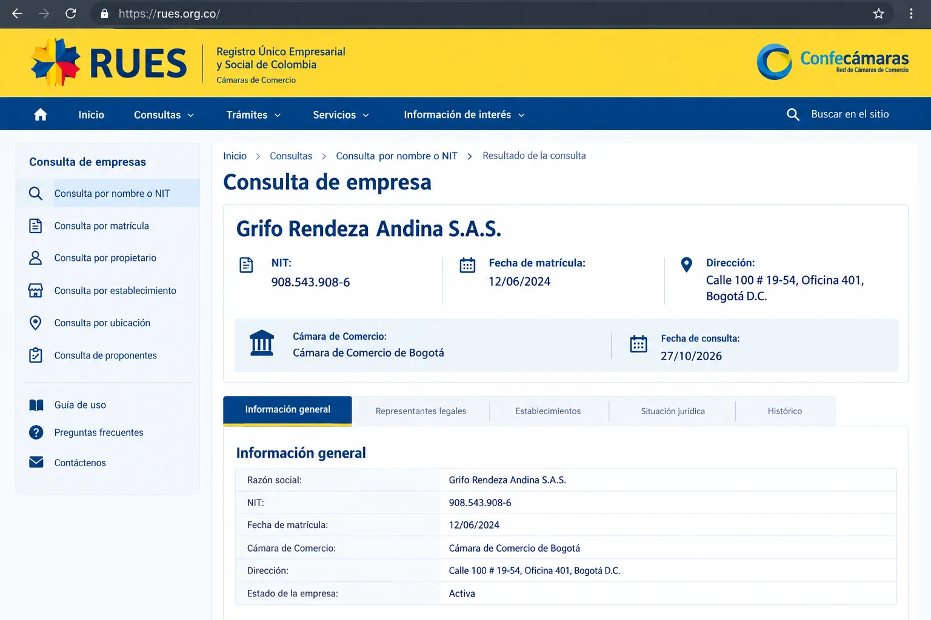Click the browser back arrow

point(17,13)
